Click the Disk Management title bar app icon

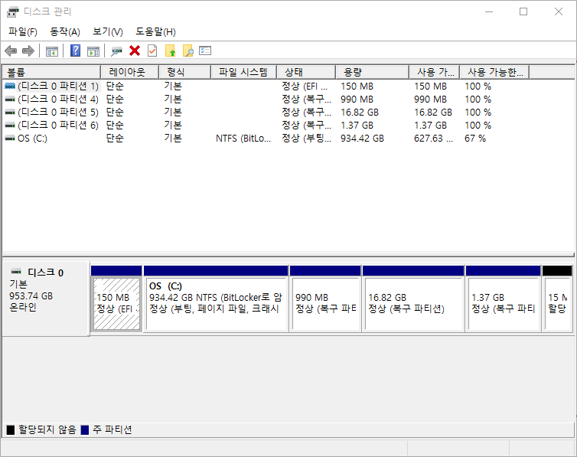pos(12,11)
